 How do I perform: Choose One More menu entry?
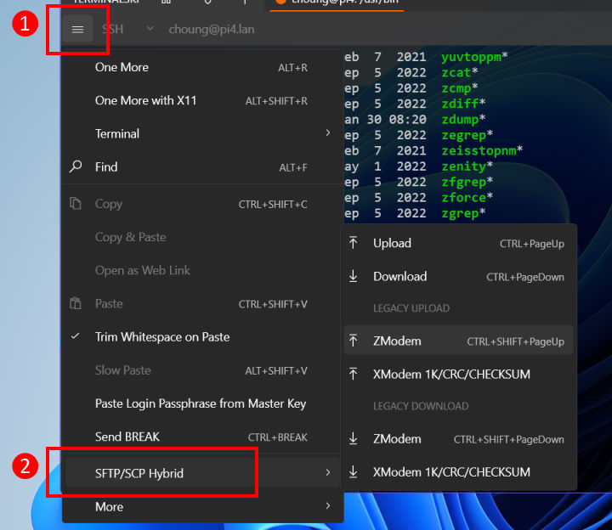pyautogui.click(x=202, y=67)
